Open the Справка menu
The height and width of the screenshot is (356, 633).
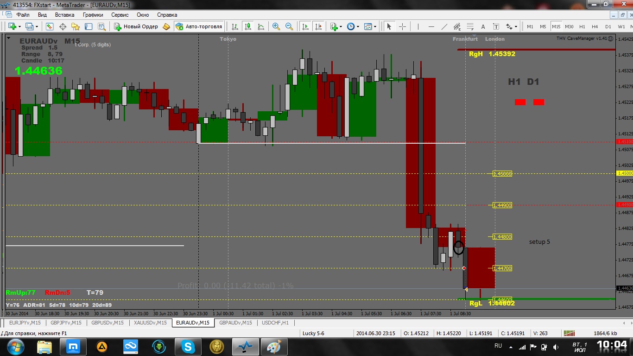pos(167,15)
